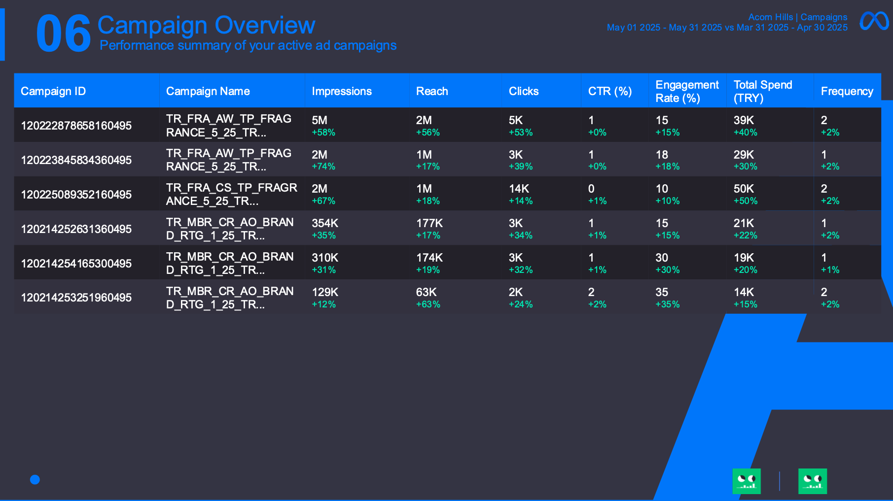
Task: Click the +56% reach change
Action: 428,133
